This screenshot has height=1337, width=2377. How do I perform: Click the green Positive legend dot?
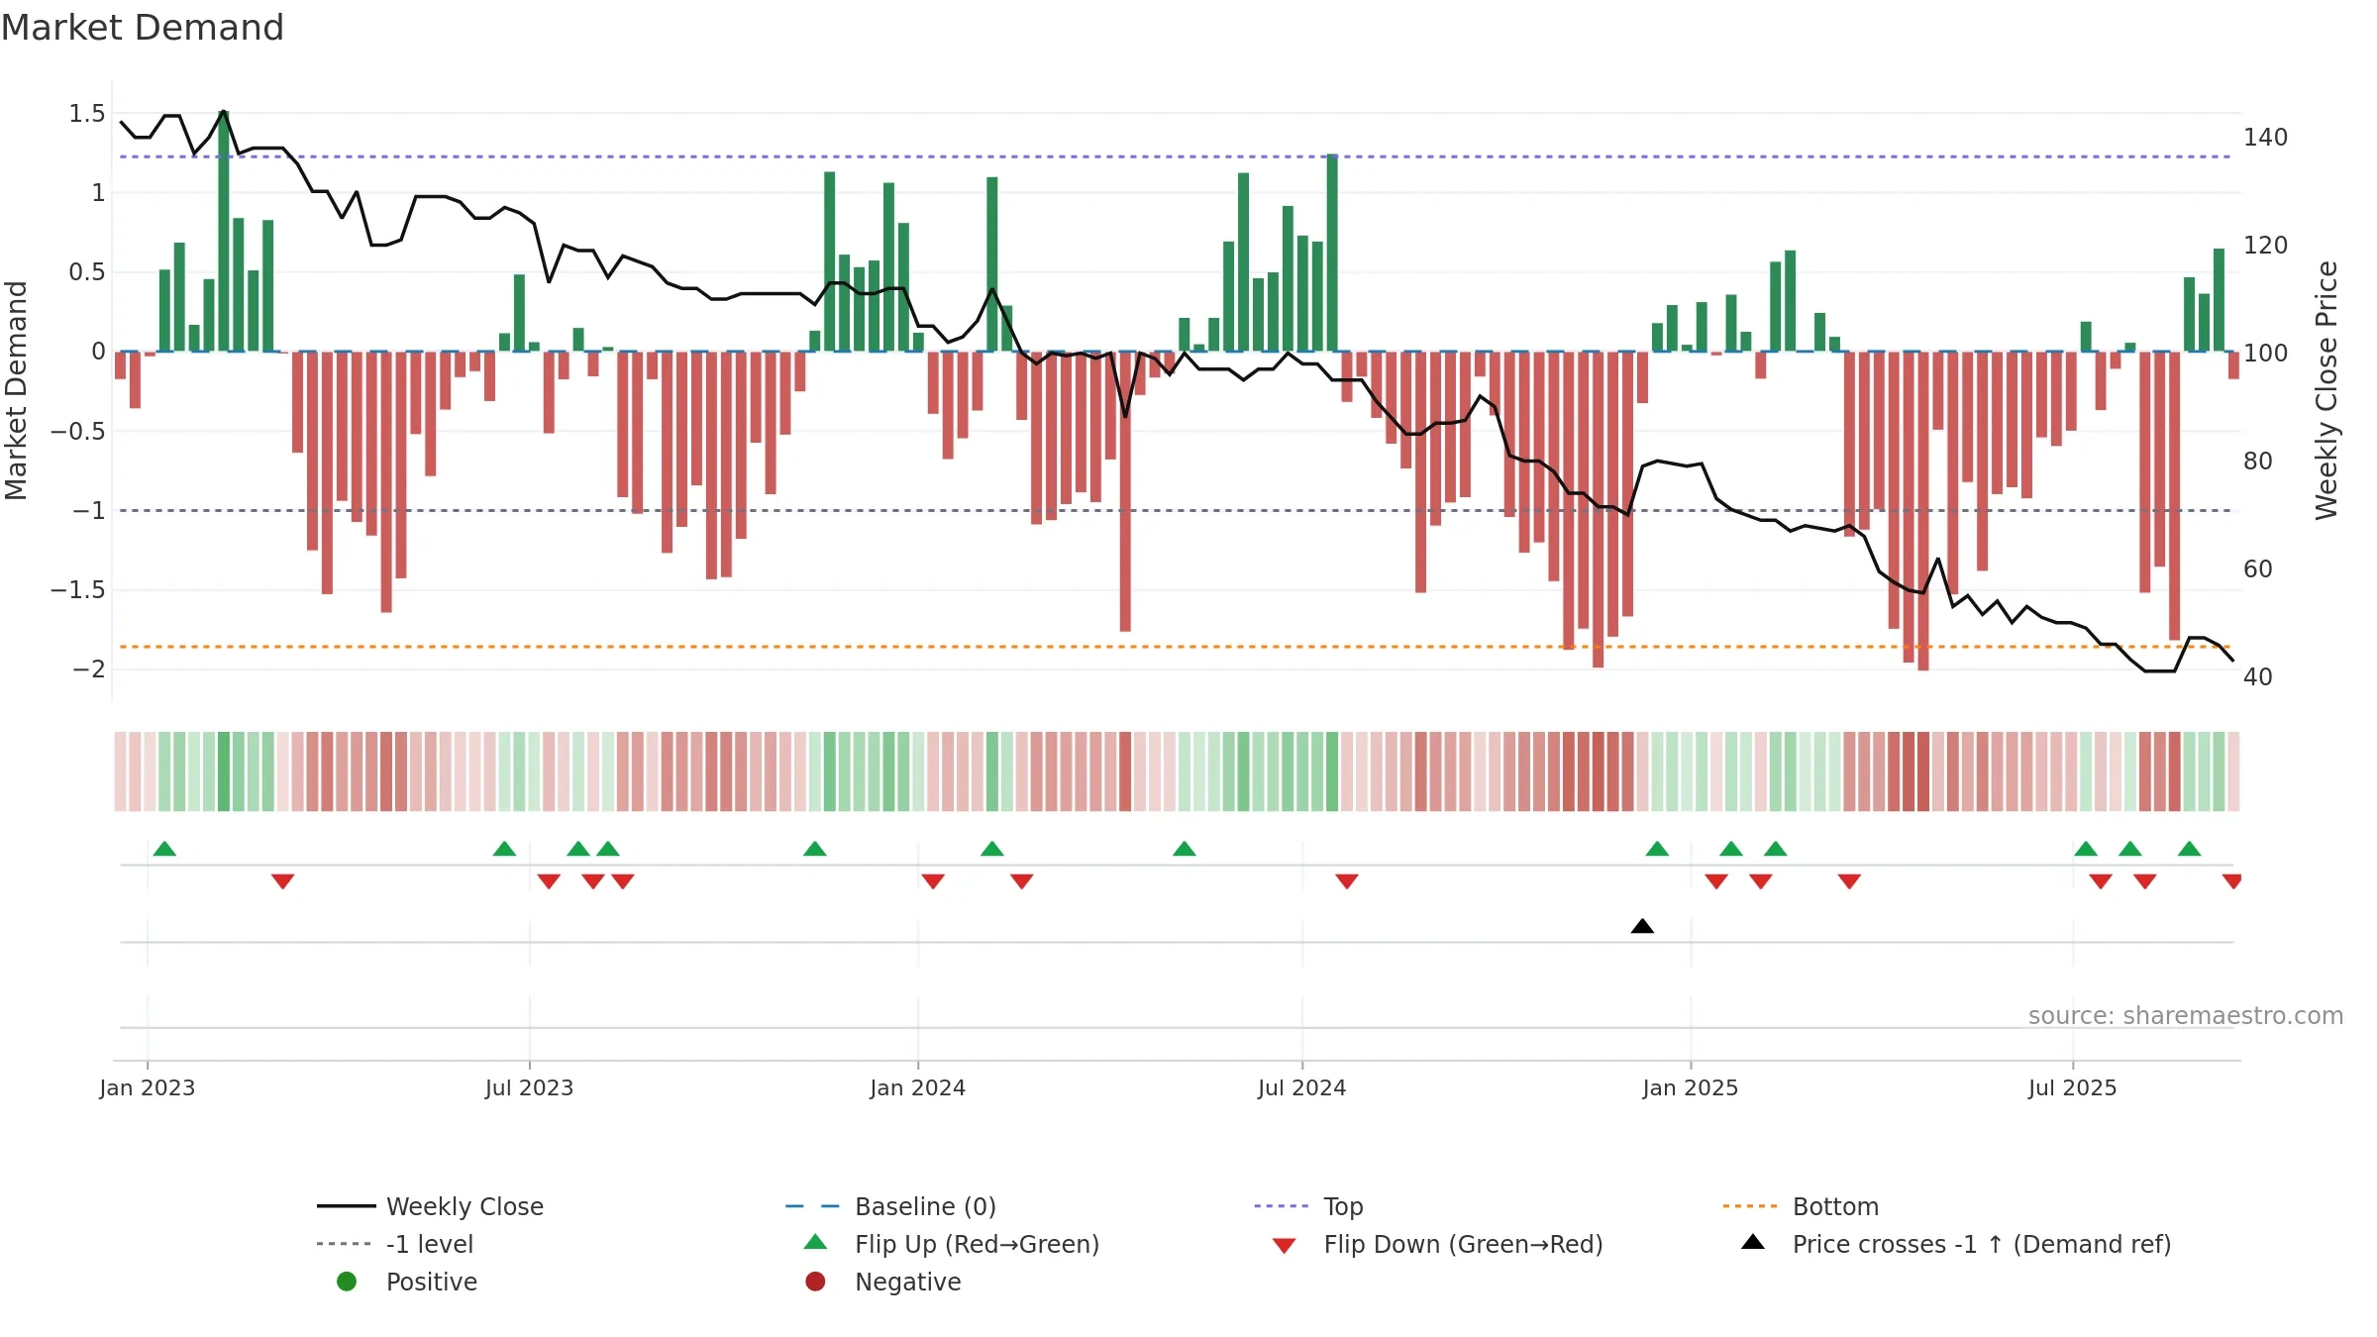tap(347, 1282)
